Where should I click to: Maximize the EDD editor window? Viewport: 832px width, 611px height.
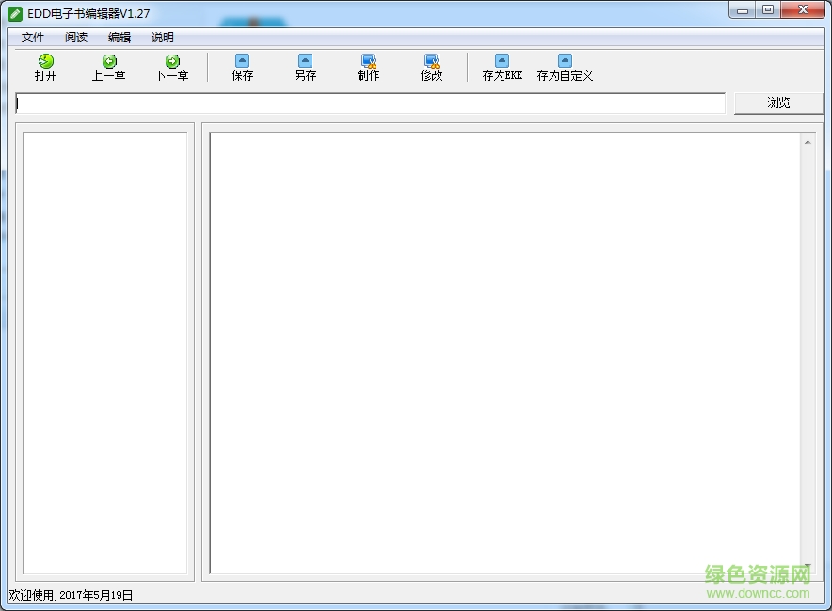tap(768, 10)
